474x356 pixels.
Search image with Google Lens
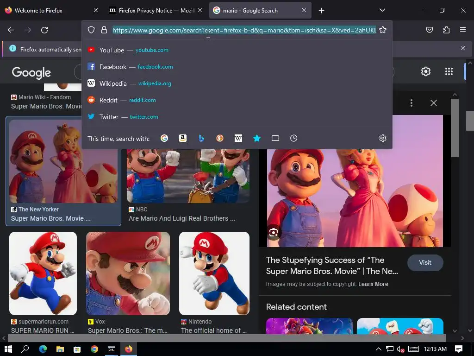[x=274, y=233]
